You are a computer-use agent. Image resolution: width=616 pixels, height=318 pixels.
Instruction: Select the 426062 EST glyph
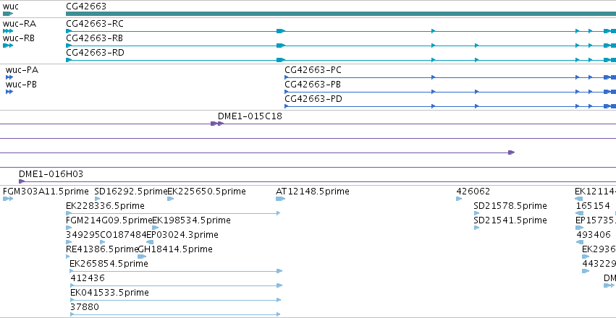click(x=459, y=199)
